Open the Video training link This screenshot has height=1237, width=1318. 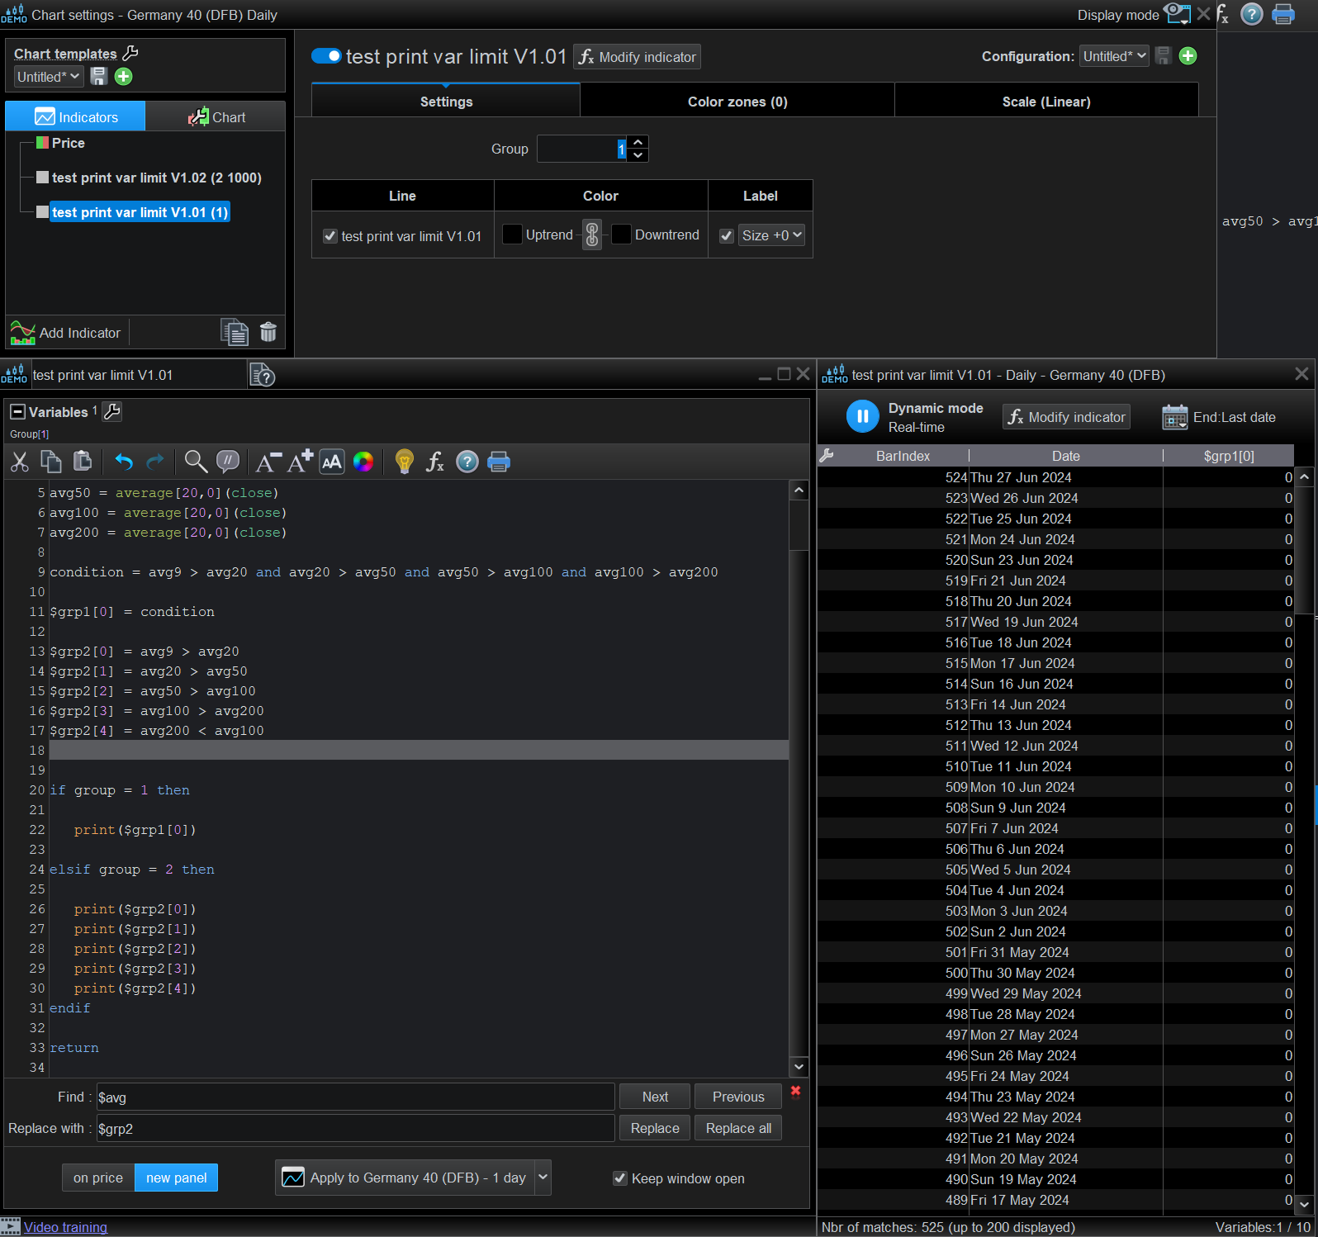point(65,1227)
